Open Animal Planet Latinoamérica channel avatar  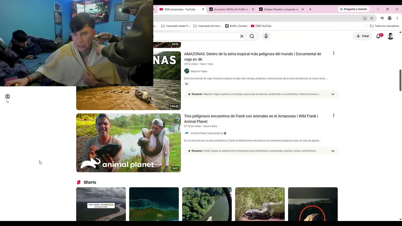(x=187, y=133)
